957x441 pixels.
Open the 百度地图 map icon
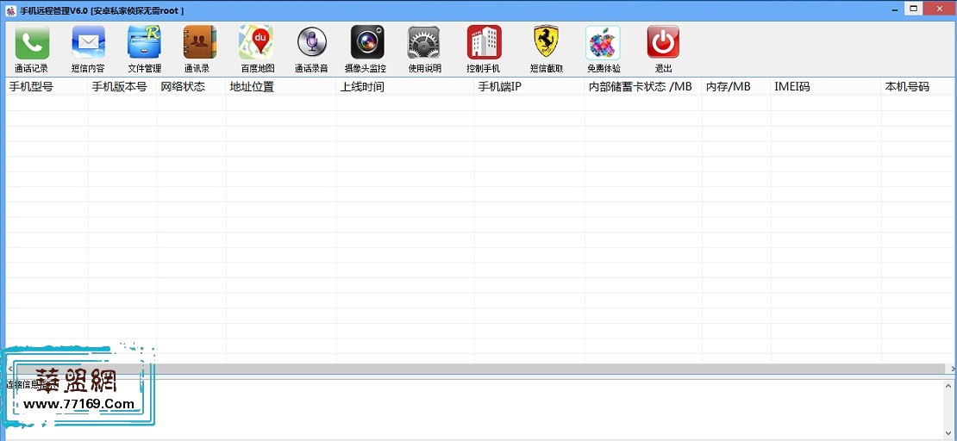(256, 43)
